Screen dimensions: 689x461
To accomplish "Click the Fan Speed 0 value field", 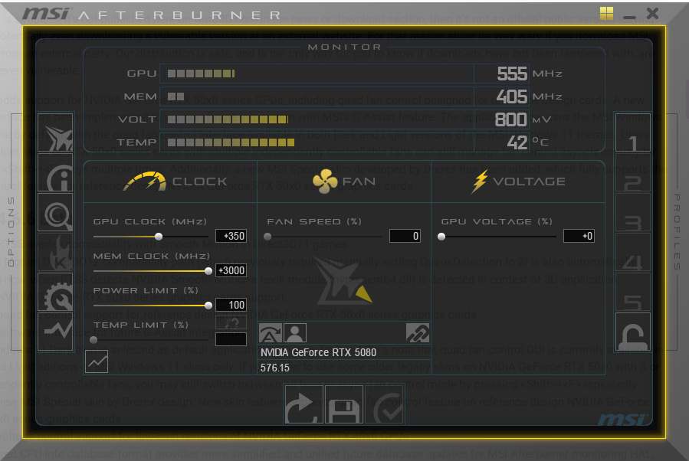I will pyautogui.click(x=405, y=236).
